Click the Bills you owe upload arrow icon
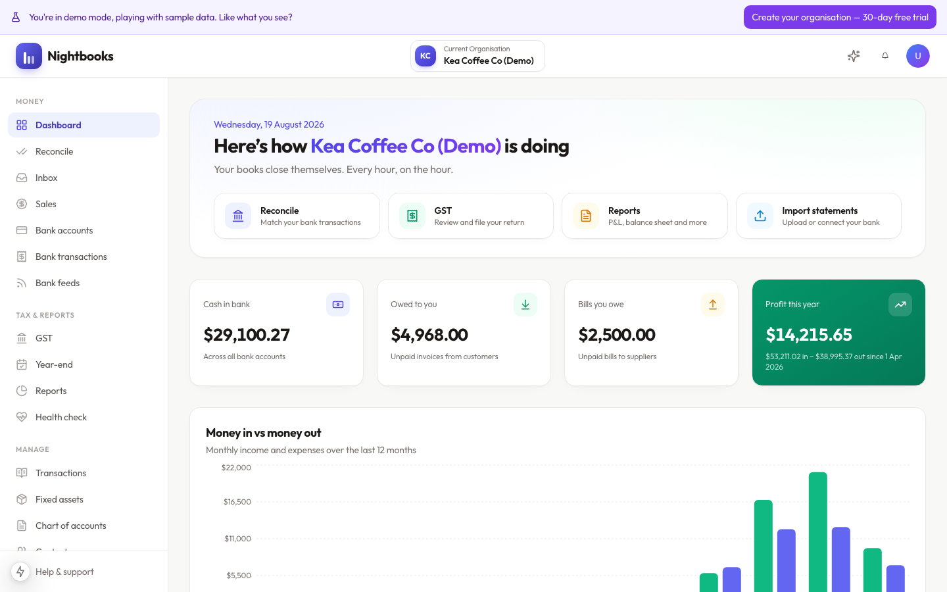 [713, 305]
